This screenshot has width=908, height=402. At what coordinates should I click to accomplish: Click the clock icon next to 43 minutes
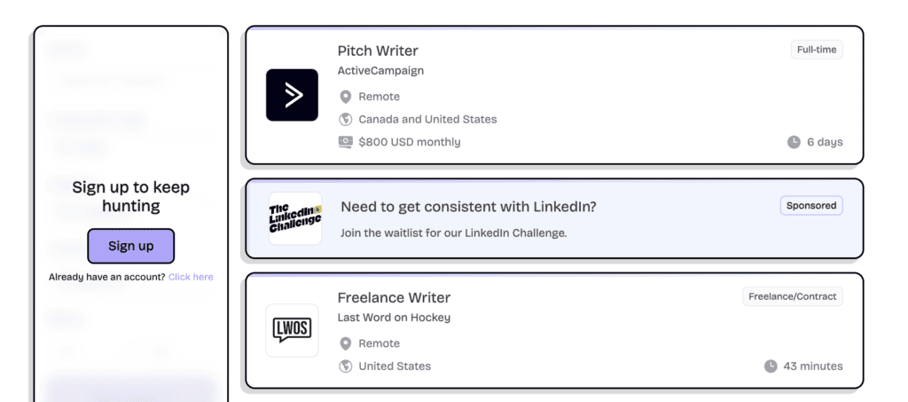pos(771,366)
